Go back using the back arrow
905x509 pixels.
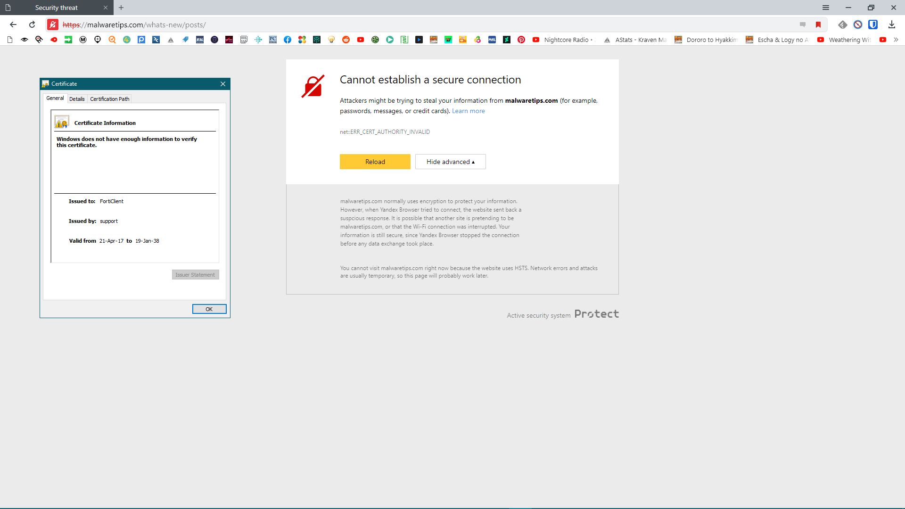tap(13, 25)
